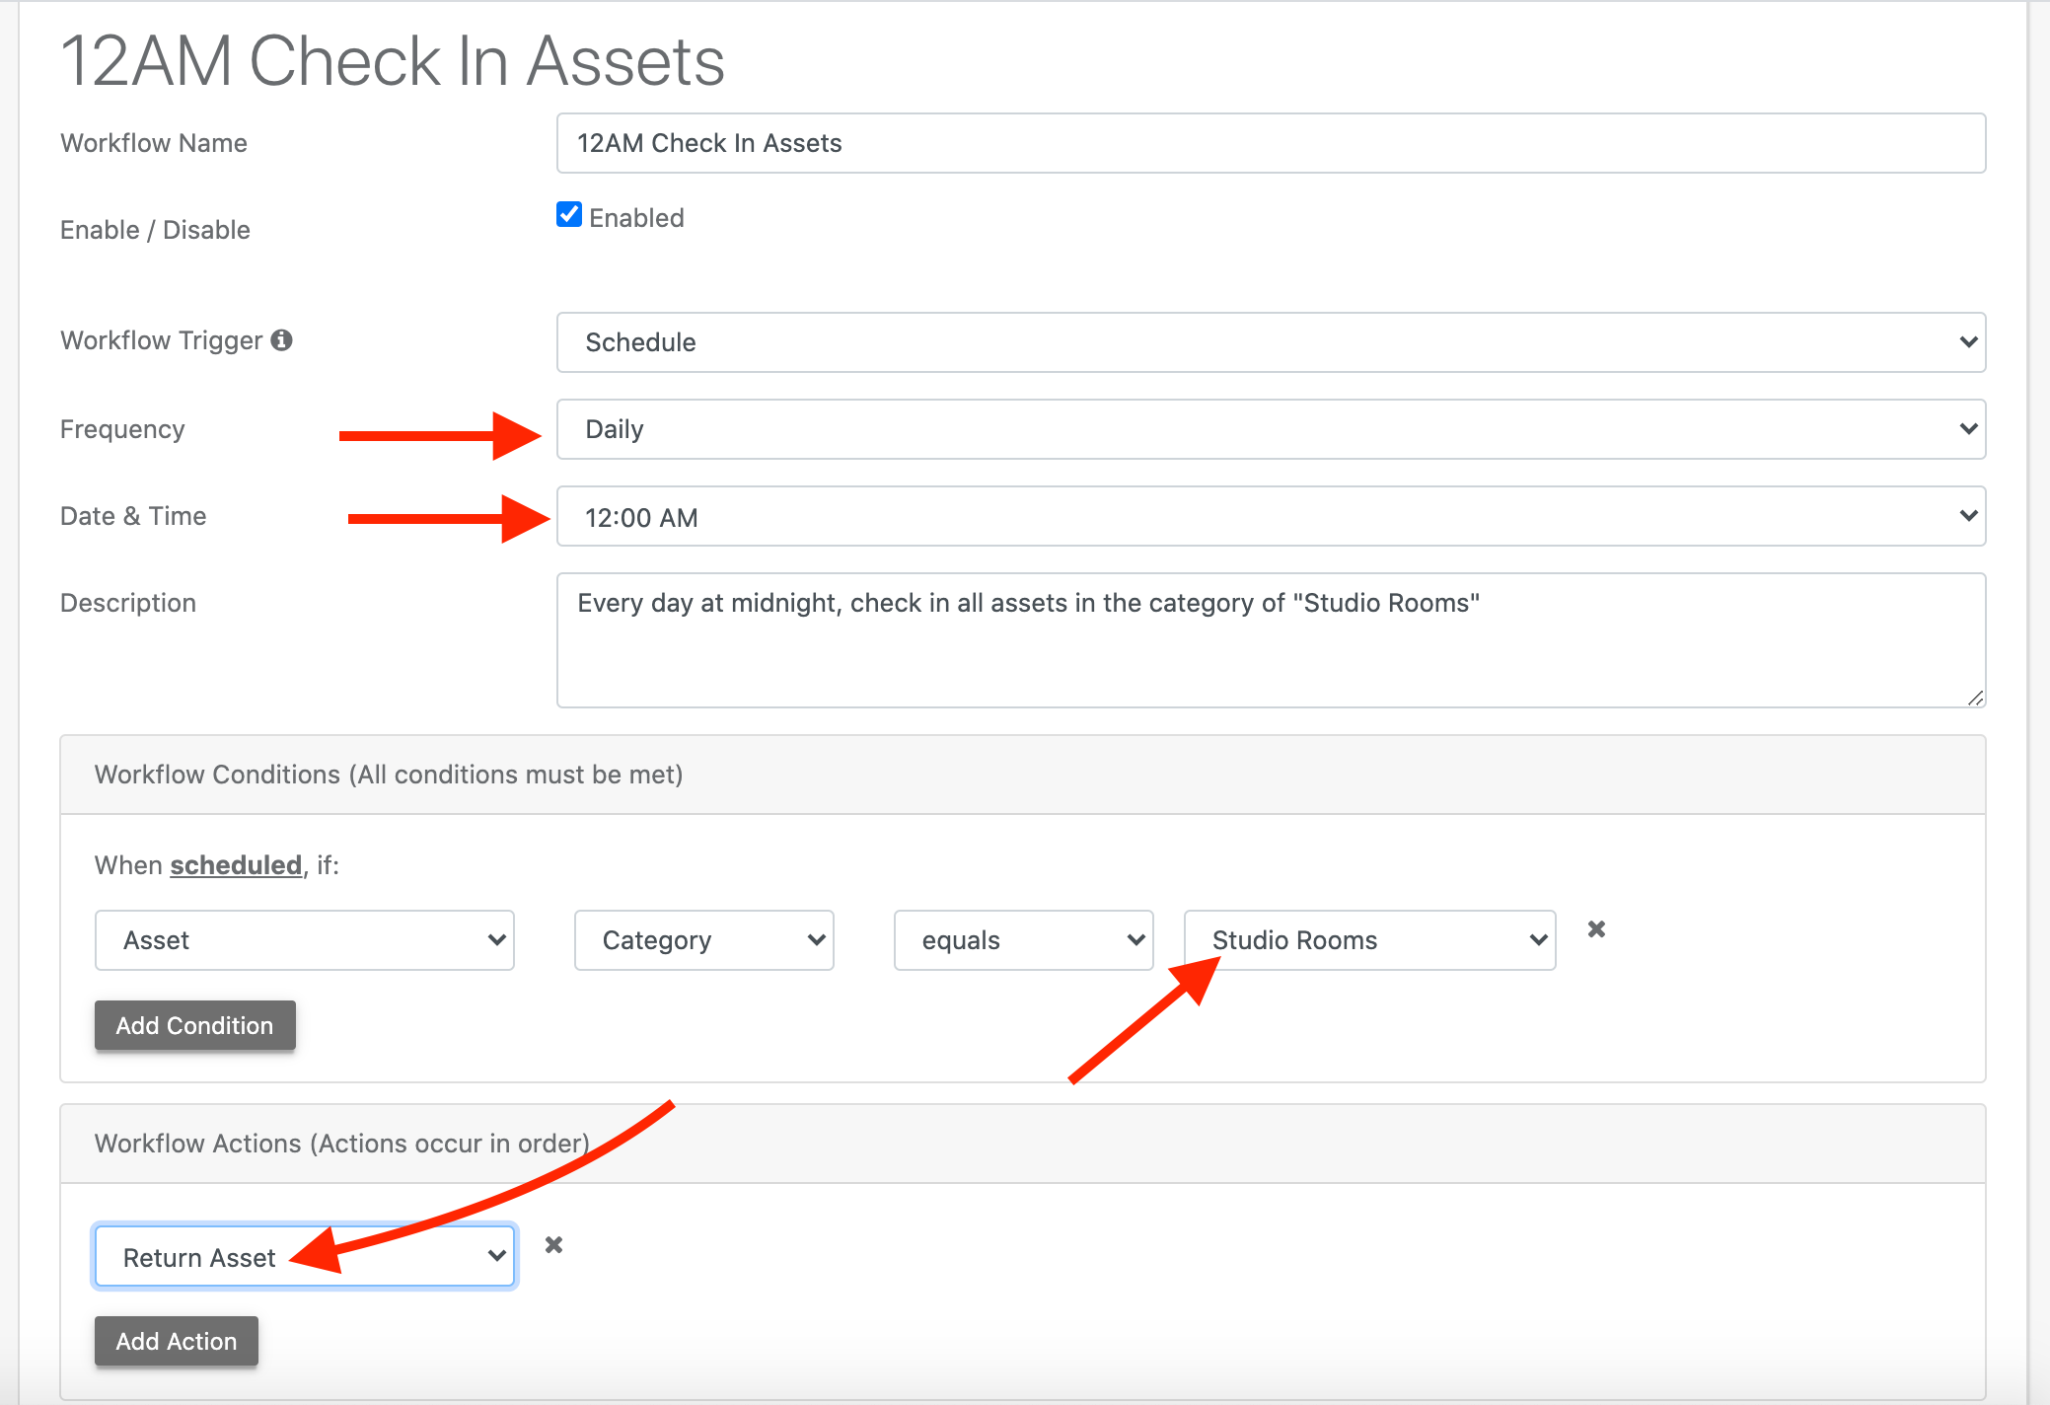The width and height of the screenshot is (2050, 1405).
Task: Open the equals operator dropdown
Action: tap(1024, 940)
